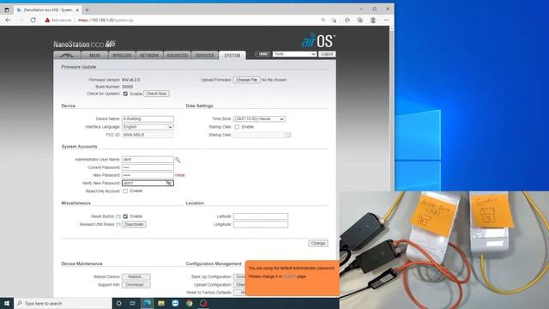This screenshot has height=309, width=549.
Task: Click Deactivate for Revised UNII Rules
Action: pos(134,224)
